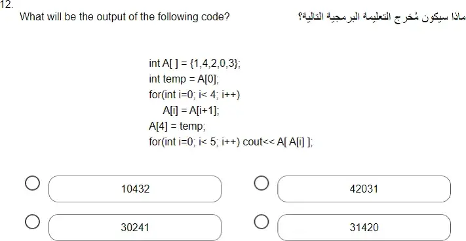Viewport: 466px width, 241px height.
Task: Click the second for loop header with i< 5
Action: click(x=195, y=142)
